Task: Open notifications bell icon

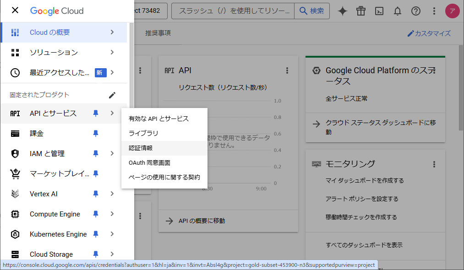Action: click(398, 11)
